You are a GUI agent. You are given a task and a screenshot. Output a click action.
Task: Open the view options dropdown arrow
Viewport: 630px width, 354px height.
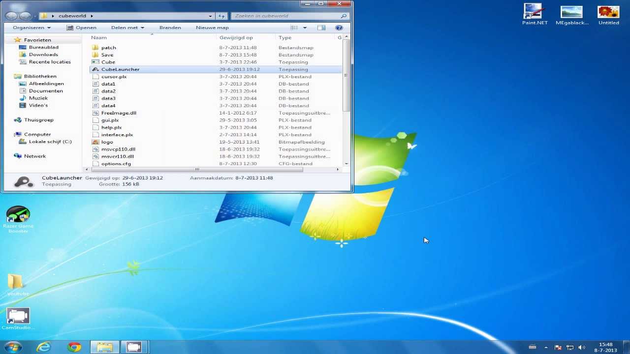(305, 28)
